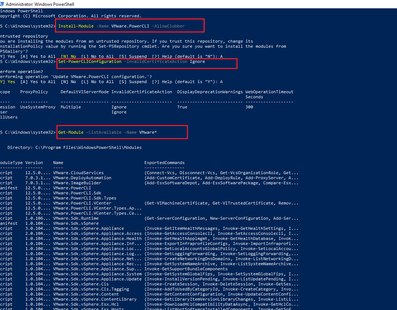Click the Invoke-GetSupportBundleComponents exported command

click(186, 269)
